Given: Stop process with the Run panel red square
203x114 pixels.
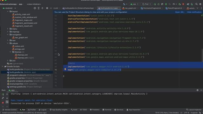Looking at the screenshot, I should 3,103.
